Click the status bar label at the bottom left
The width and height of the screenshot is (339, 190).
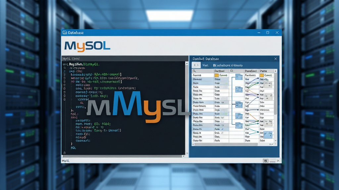tap(66, 161)
